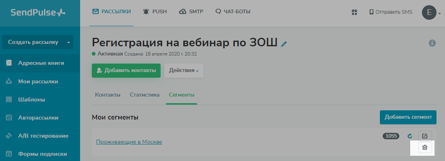Click Добавить контакты button
This screenshot has height=161, width=445.
coord(126,70)
